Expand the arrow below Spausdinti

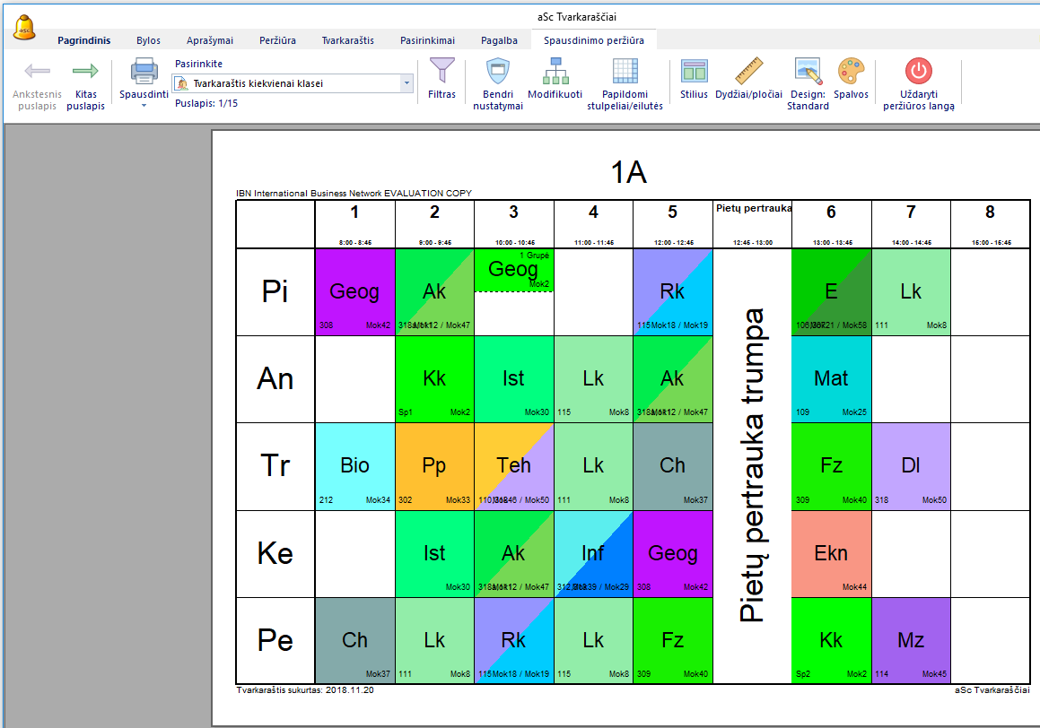(144, 106)
